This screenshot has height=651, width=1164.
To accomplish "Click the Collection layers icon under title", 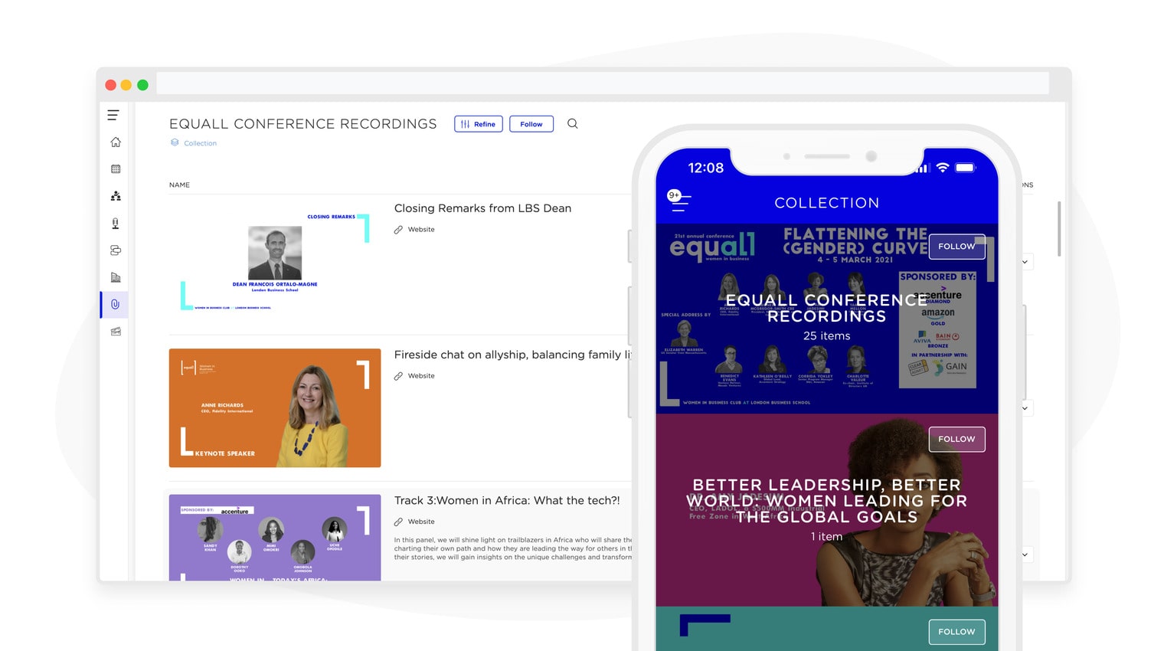I will [x=175, y=142].
